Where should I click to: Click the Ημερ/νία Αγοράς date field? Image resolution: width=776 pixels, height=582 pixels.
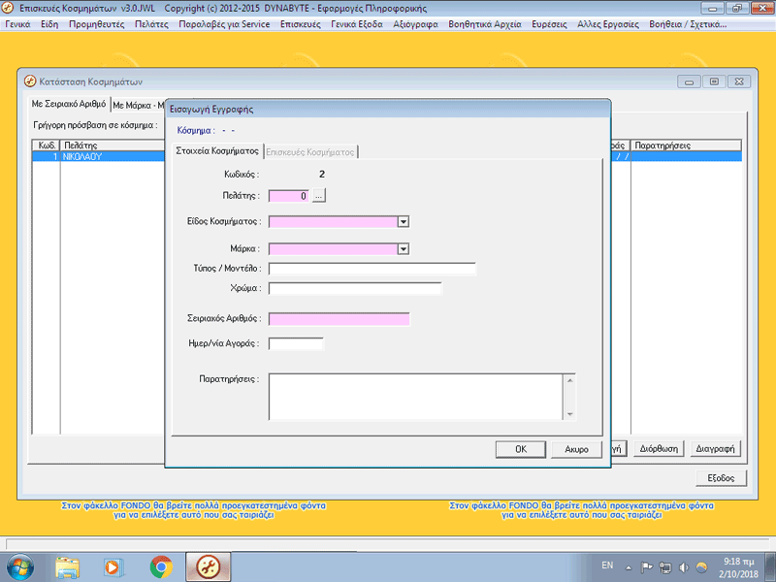tap(296, 343)
